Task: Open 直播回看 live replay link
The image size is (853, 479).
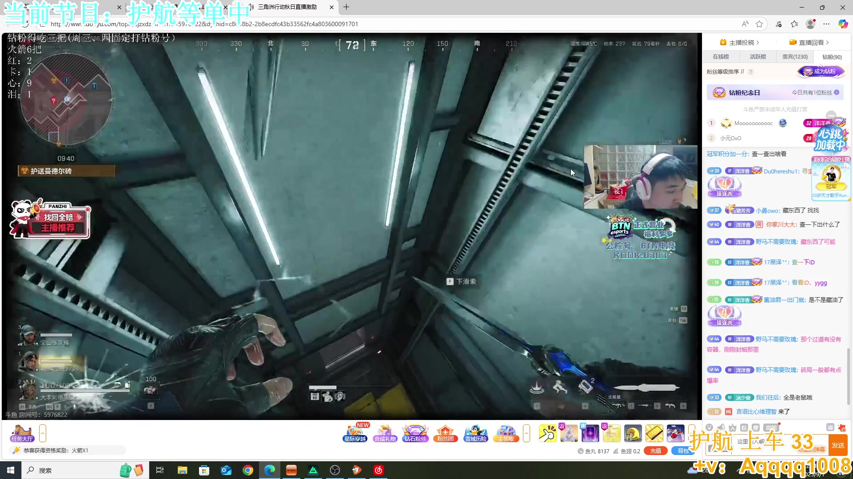Action: (x=809, y=43)
